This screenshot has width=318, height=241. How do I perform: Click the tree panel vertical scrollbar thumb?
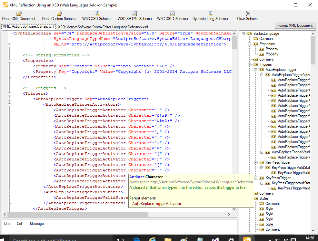click(x=313, y=50)
